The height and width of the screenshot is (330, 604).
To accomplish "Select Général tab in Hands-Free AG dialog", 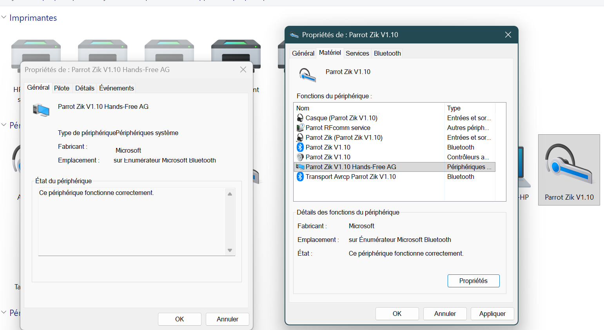I will point(38,87).
